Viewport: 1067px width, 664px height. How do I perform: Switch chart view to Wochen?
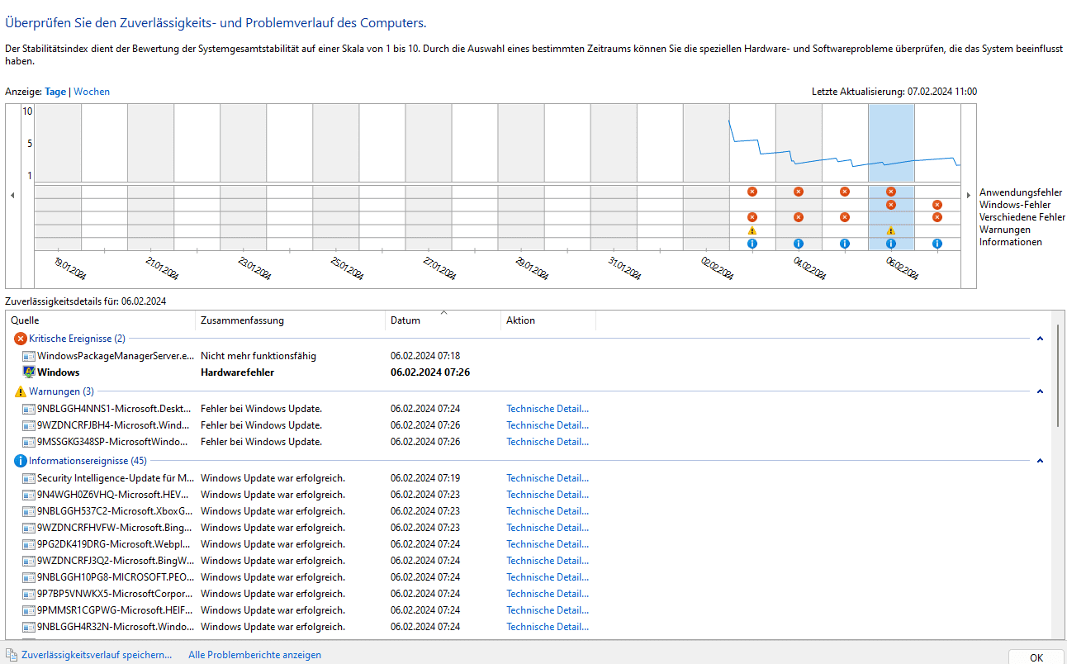click(x=92, y=92)
